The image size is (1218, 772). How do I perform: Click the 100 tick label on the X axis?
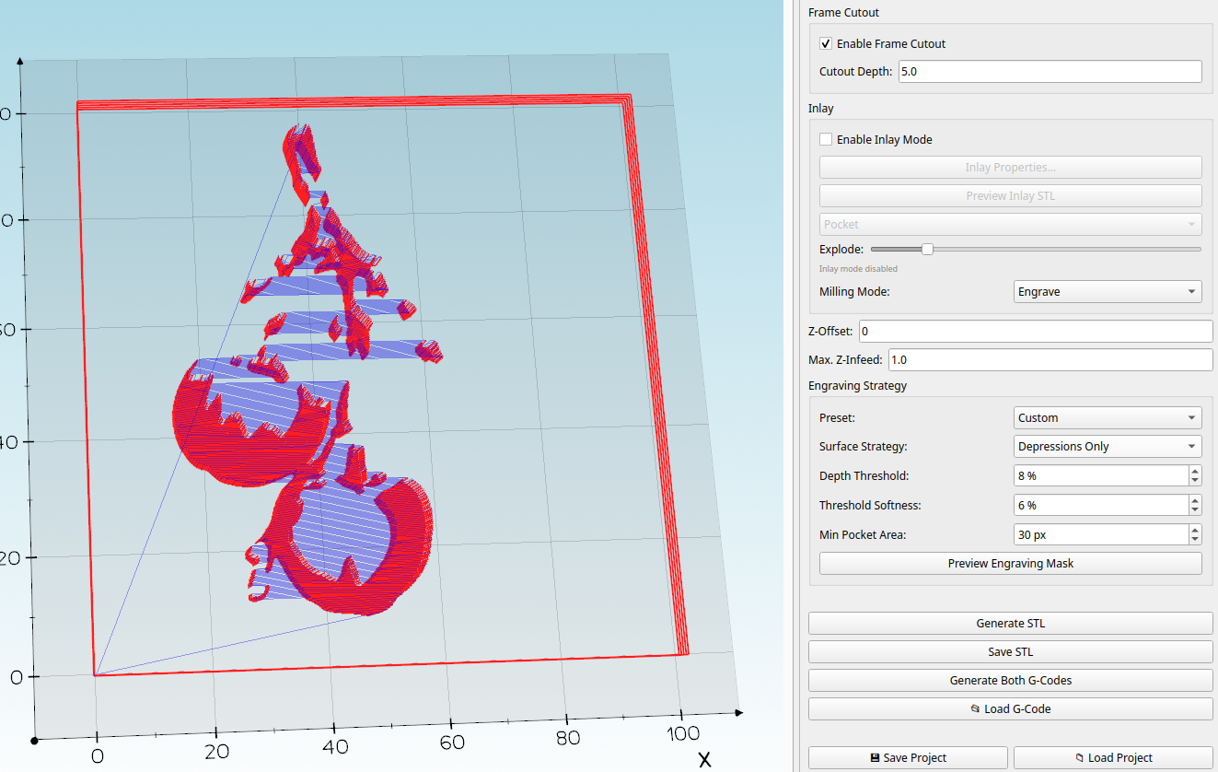(x=681, y=734)
